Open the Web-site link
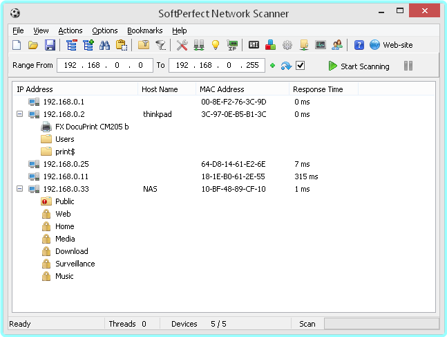 pos(397,45)
